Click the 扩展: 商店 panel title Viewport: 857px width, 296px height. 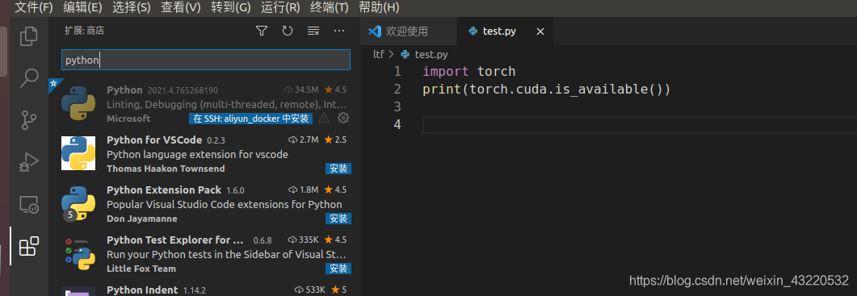[x=84, y=31]
